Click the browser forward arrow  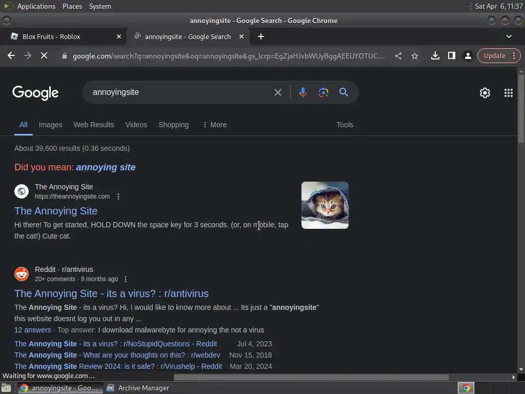[28, 55]
